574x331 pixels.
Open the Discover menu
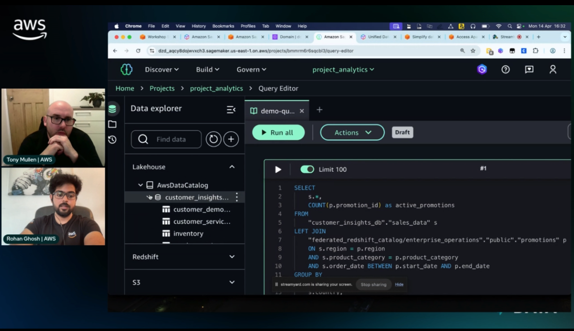(x=162, y=69)
